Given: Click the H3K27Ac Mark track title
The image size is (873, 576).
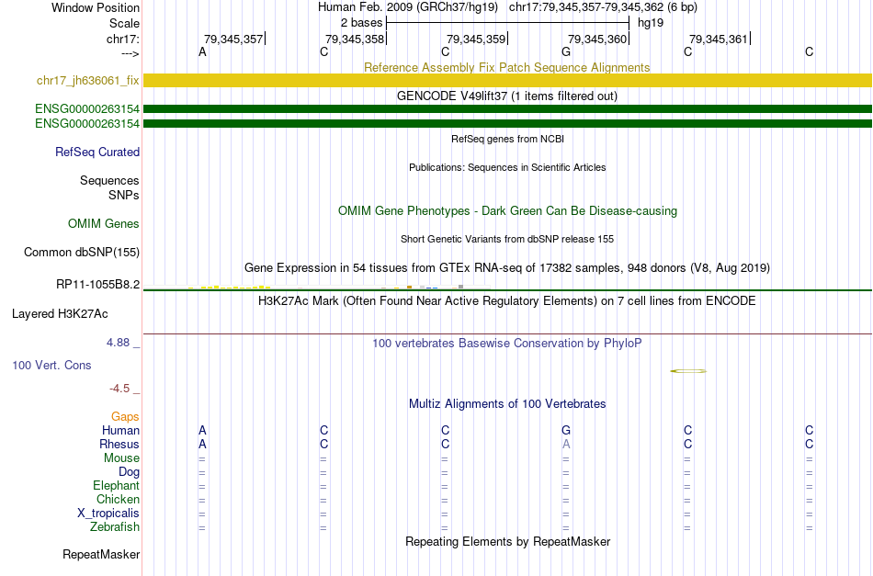Looking at the screenshot, I should pyautogui.click(x=507, y=301).
